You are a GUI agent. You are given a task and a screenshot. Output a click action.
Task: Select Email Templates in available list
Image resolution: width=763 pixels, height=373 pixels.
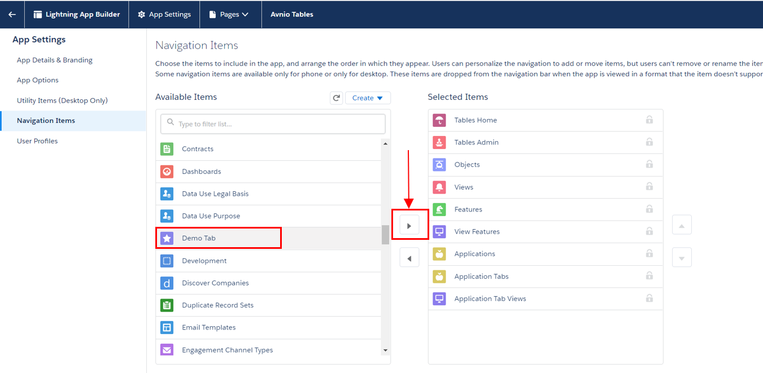point(208,327)
